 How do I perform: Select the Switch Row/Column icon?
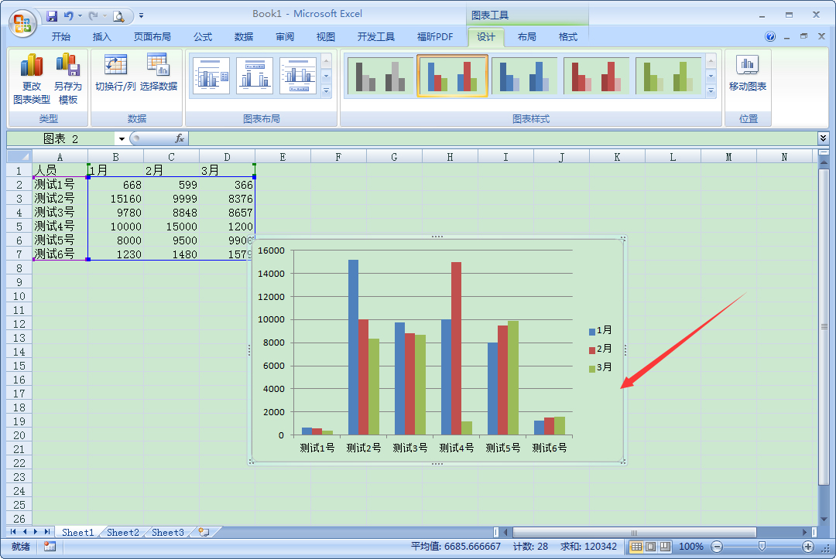[115, 75]
